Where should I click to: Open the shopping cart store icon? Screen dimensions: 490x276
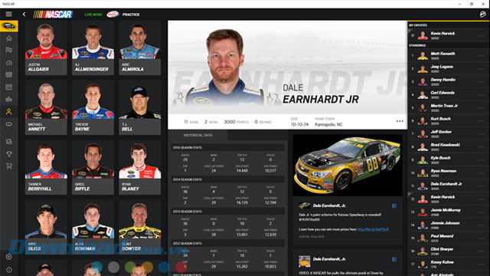pos(8,166)
